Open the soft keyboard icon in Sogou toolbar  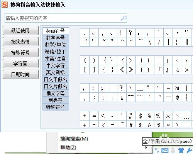[165, 150]
